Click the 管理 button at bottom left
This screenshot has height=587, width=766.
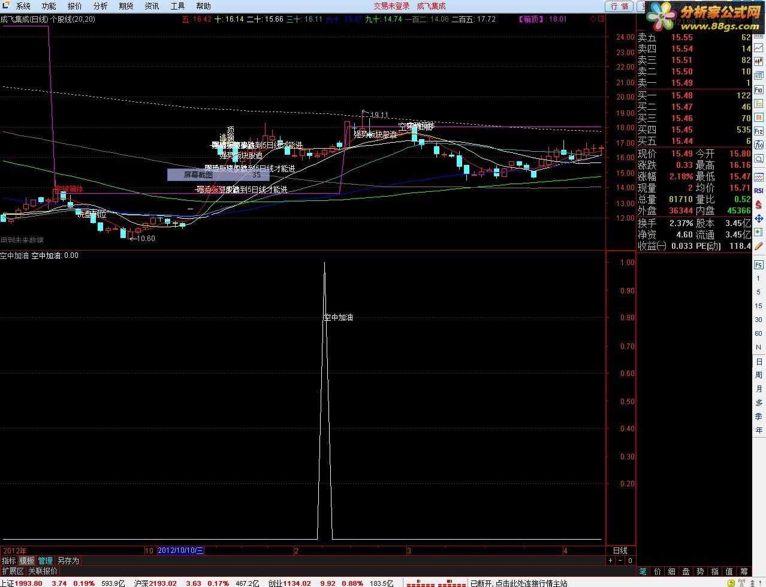(x=46, y=561)
